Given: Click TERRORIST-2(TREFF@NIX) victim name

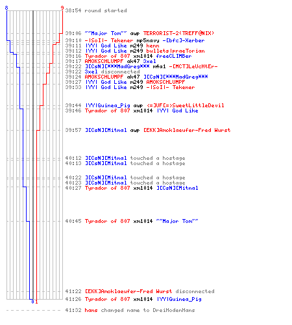Looking at the screenshot, I should (178, 33).
